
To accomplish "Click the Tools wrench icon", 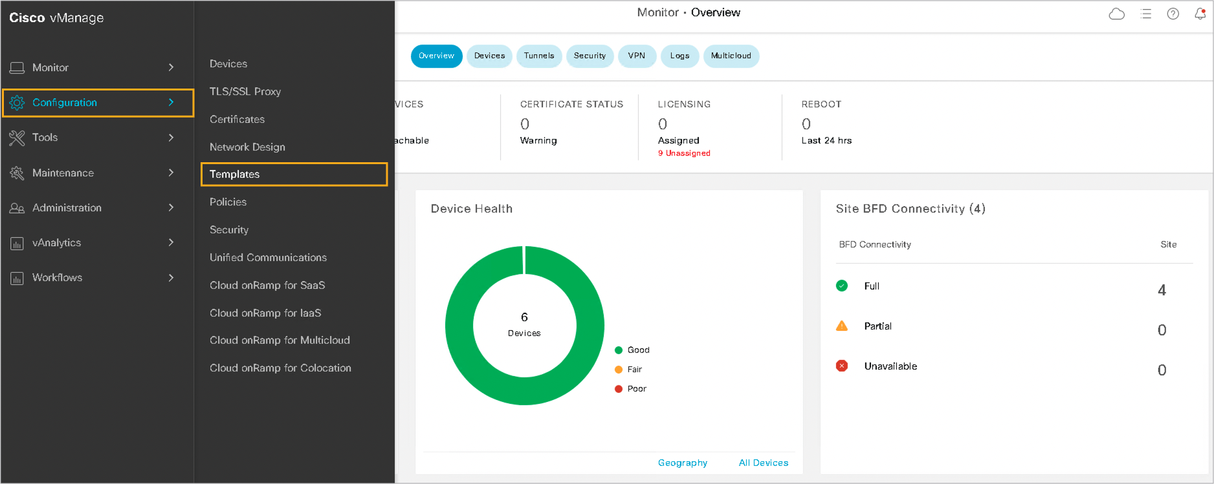I will [17, 138].
